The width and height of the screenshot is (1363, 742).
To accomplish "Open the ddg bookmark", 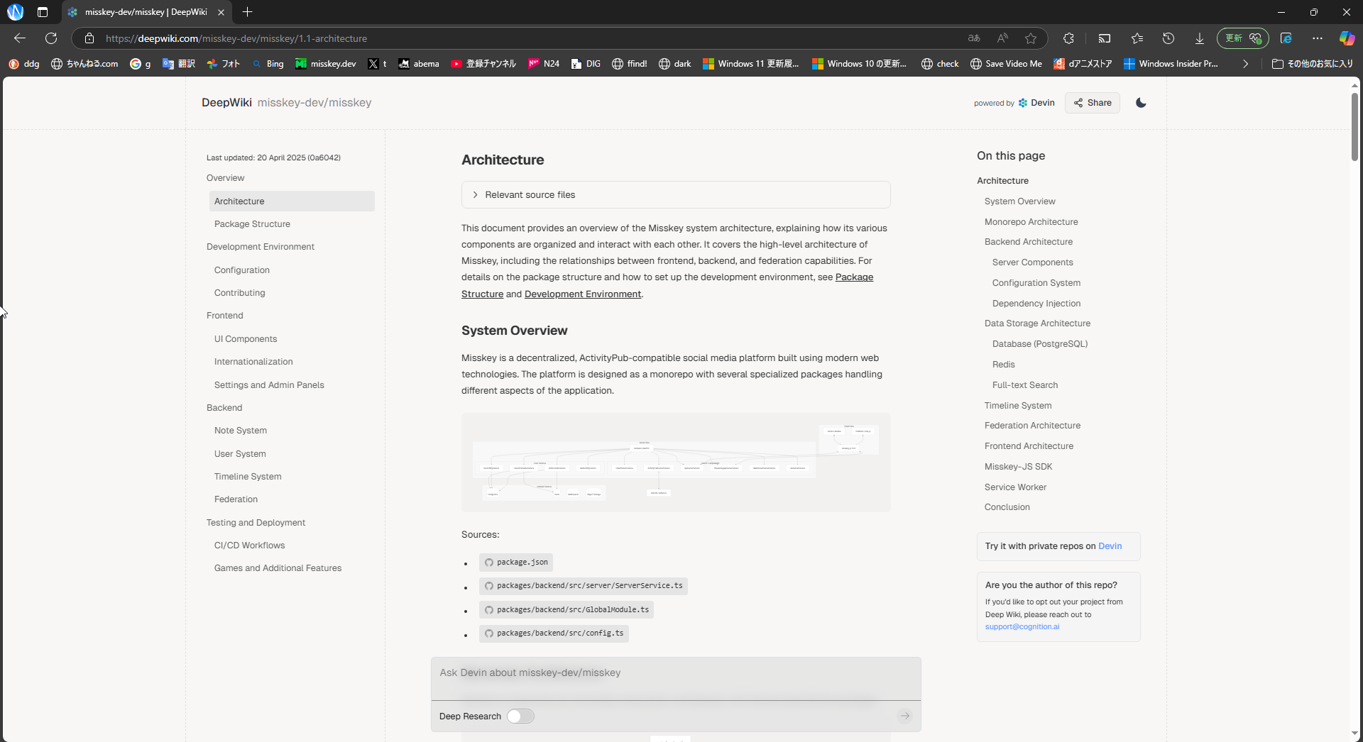I will click(24, 64).
